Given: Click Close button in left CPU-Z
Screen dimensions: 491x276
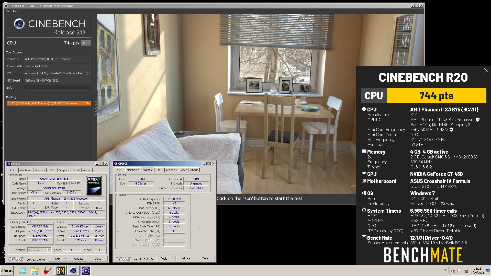Looking at the screenshot, I should [x=98, y=259].
